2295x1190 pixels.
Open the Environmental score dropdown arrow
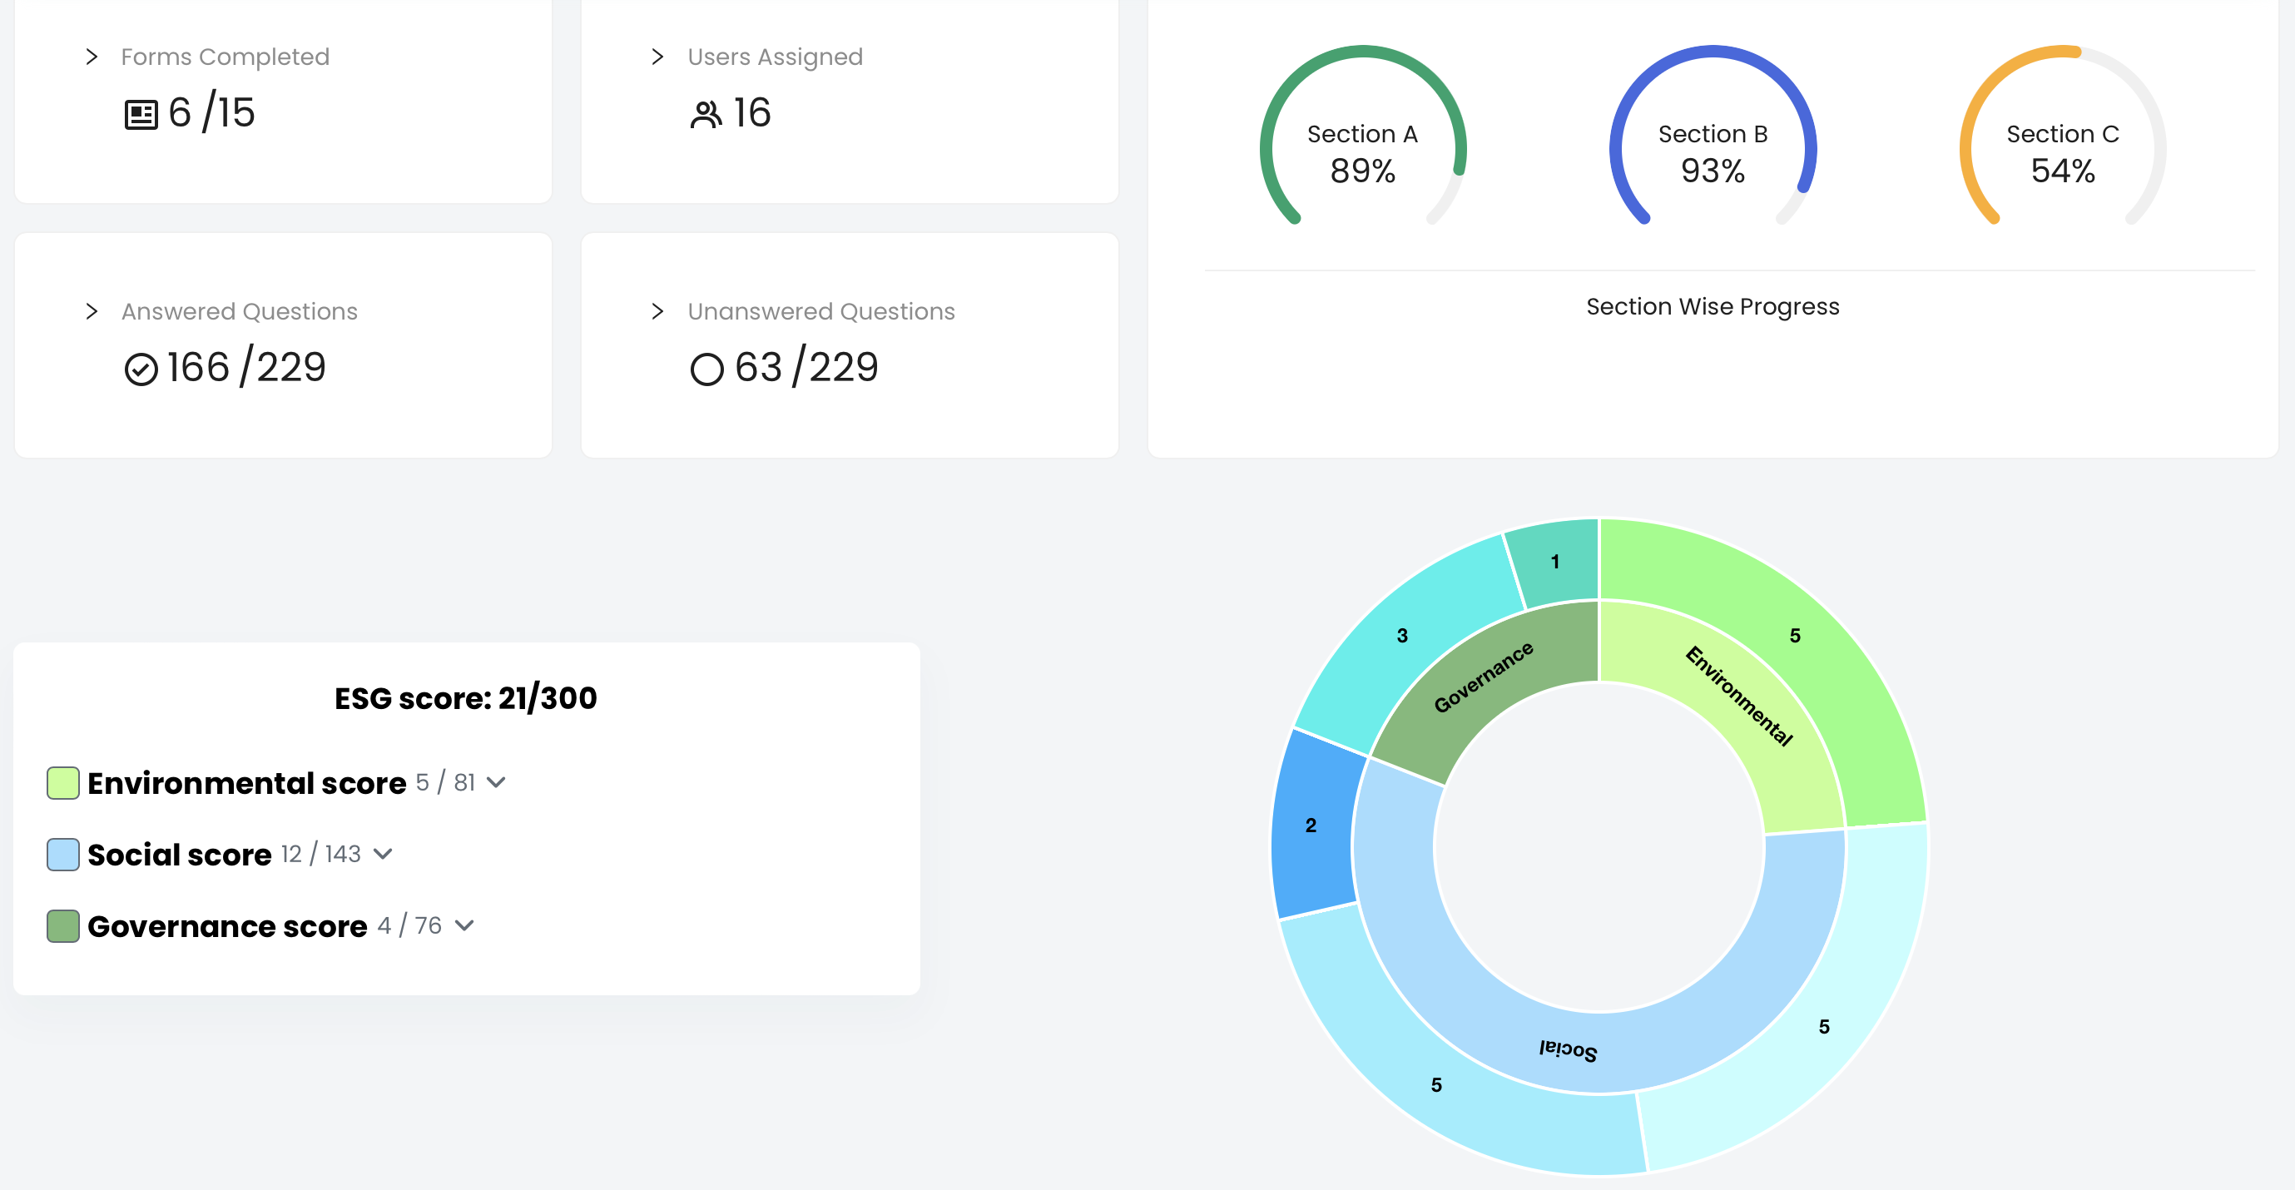[x=496, y=782]
